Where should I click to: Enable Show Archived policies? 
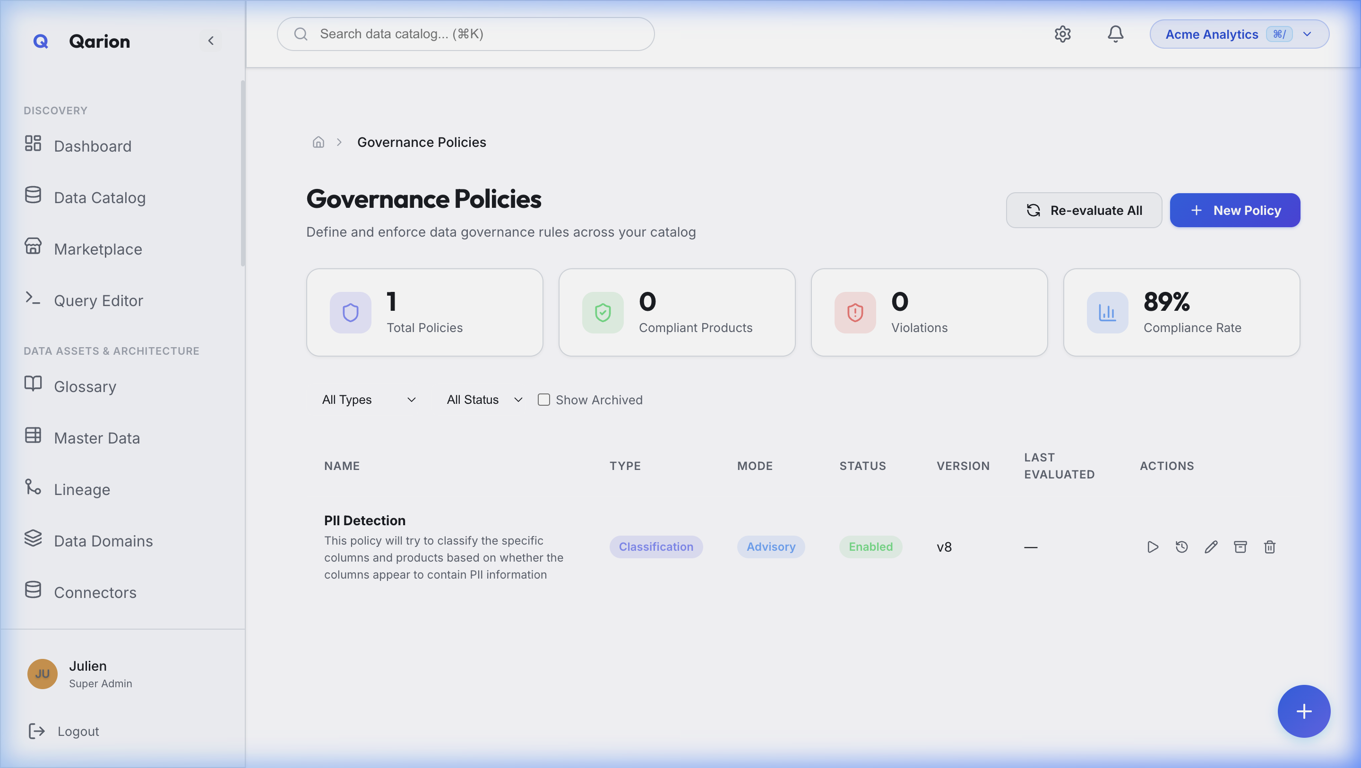pos(543,399)
